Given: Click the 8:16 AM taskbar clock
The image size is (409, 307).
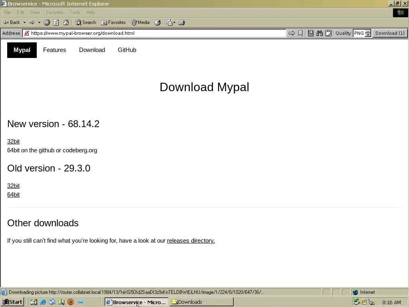Looking at the screenshot, I should coord(391,302).
